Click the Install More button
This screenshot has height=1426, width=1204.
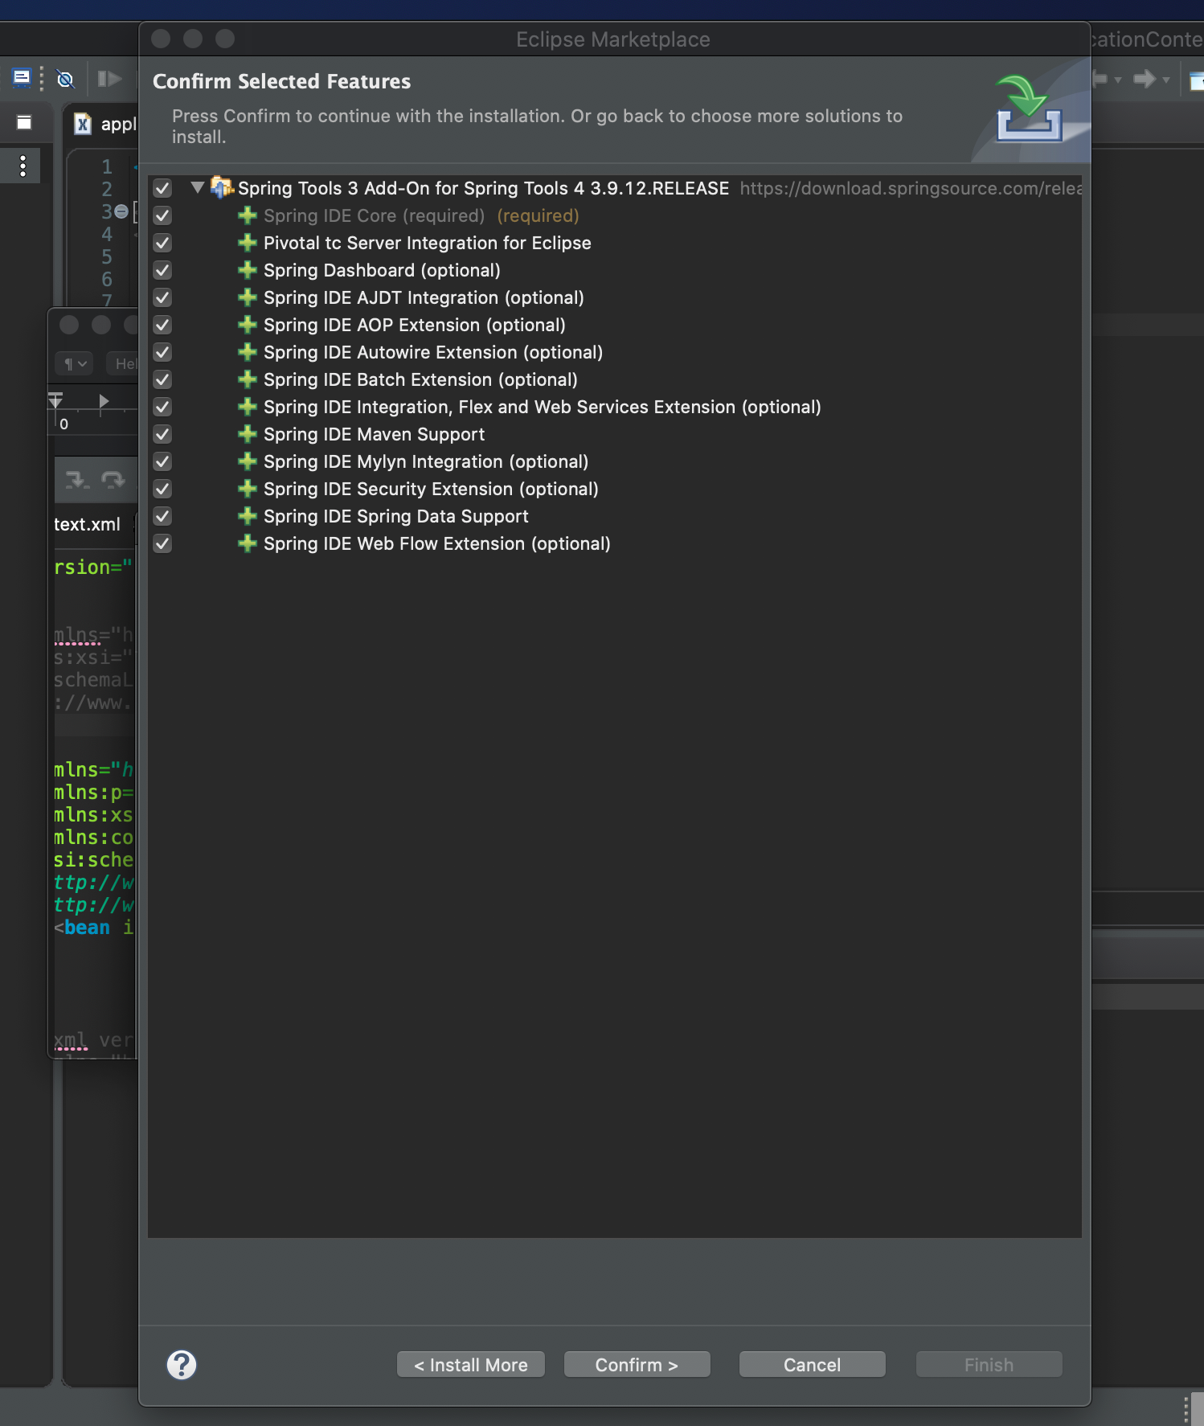coord(471,1364)
